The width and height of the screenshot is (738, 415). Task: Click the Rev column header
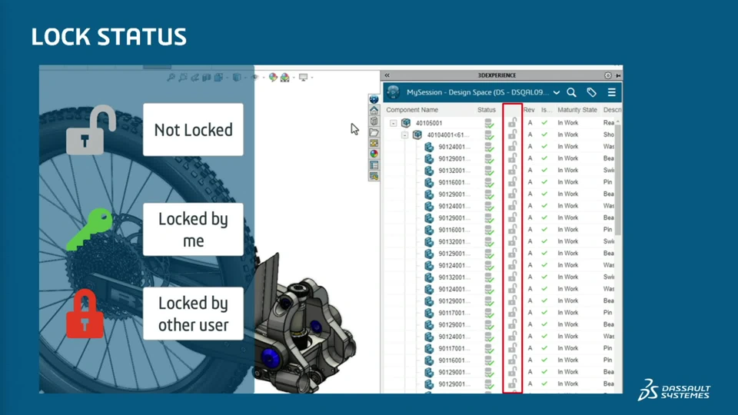[529, 110]
